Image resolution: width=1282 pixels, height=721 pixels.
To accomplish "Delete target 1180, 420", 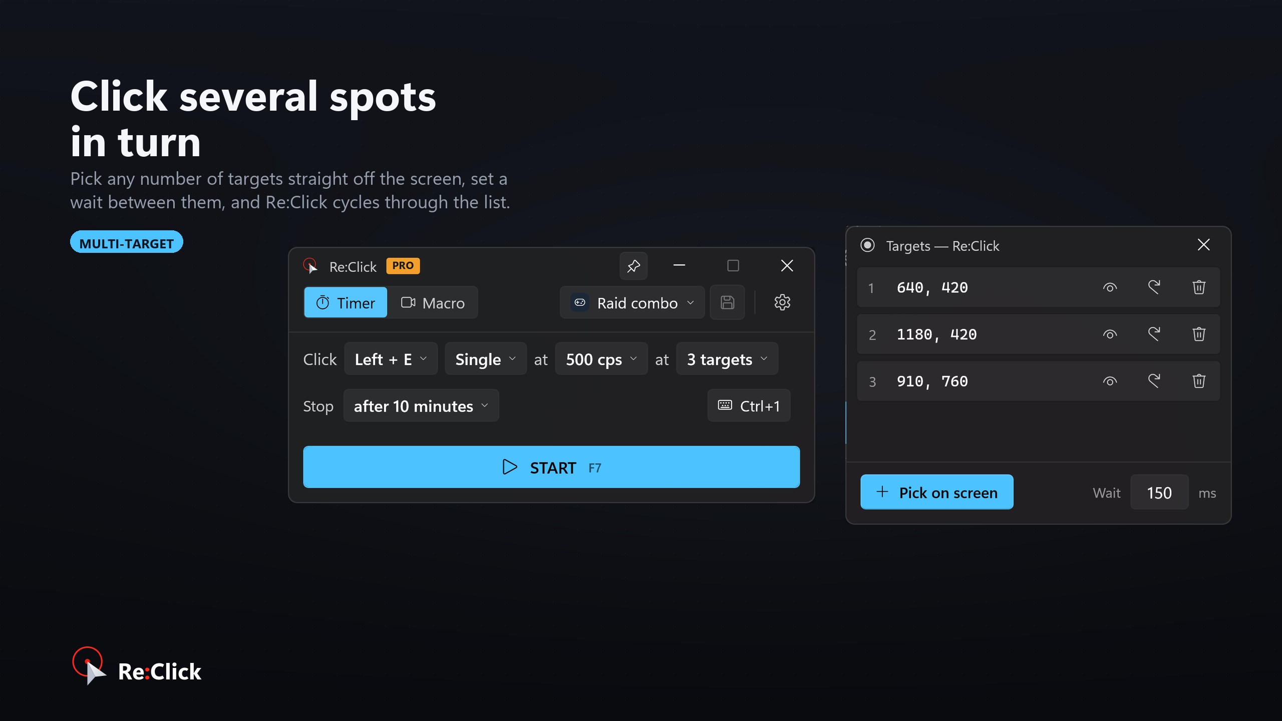I will click(1199, 334).
